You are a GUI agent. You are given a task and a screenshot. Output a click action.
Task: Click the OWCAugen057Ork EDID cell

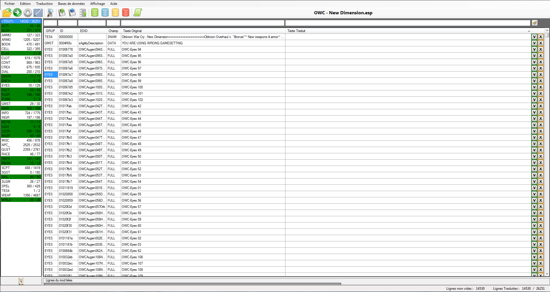[x=92, y=207]
